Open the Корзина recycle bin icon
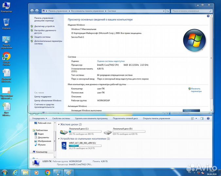 pyautogui.click(x=6, y=24)
